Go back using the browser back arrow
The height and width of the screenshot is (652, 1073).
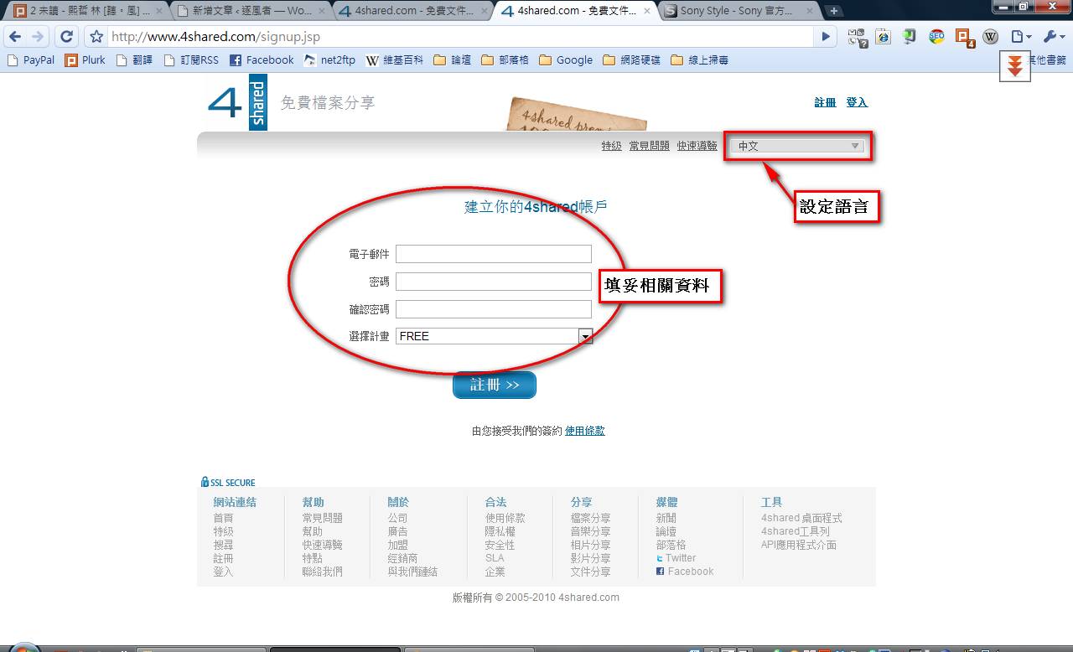14,37
